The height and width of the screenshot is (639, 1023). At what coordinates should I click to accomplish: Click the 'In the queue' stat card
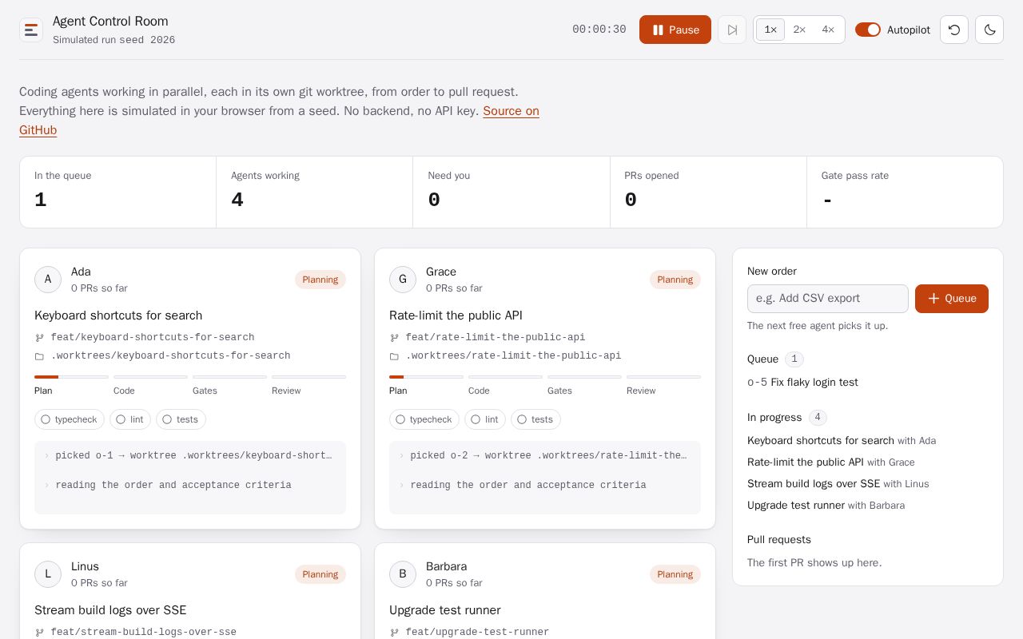pos(118,192)
